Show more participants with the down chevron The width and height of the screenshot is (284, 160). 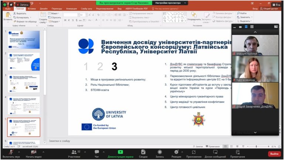[x=255, y=133]
